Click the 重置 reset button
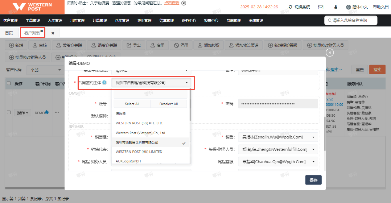This screenshot has width=391, height=203. point(359,70)
